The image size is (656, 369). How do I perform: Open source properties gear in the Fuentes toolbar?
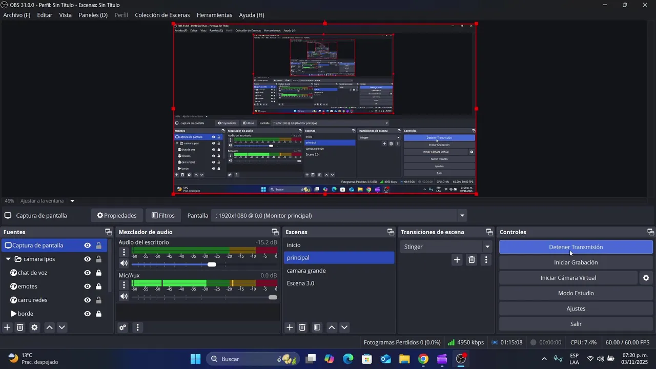[34, 327]
